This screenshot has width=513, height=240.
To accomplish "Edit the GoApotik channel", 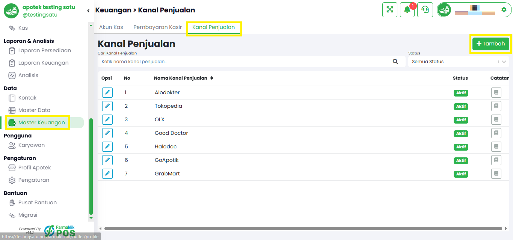I will click(107, 160).
